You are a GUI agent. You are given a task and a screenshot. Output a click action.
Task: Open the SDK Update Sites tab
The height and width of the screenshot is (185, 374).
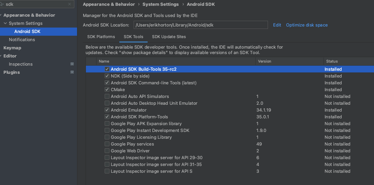coord(169,37)
